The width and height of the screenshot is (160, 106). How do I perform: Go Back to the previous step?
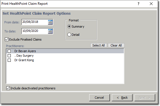(x=122, y=98)
